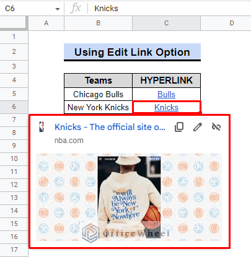Select row 15 header

pyautogui.click(x=14, y=224)
